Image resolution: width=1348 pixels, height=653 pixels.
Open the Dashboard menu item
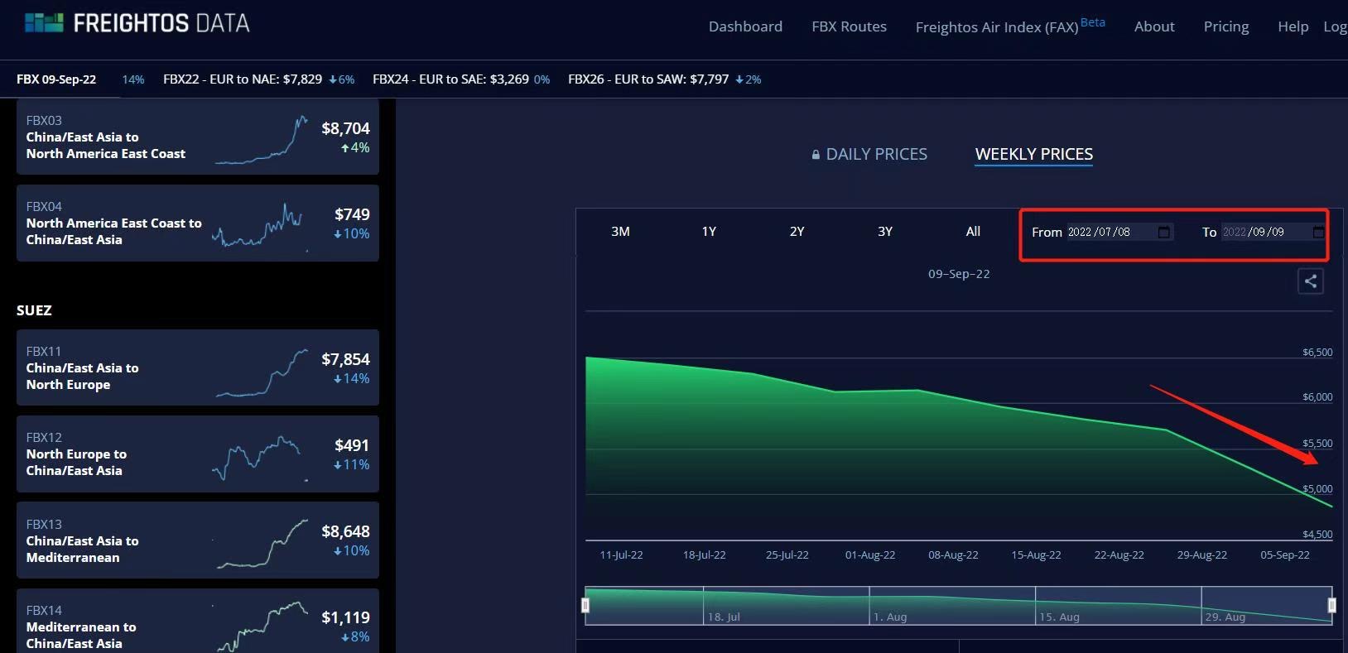pyautogui.click(x=745, y=26)
